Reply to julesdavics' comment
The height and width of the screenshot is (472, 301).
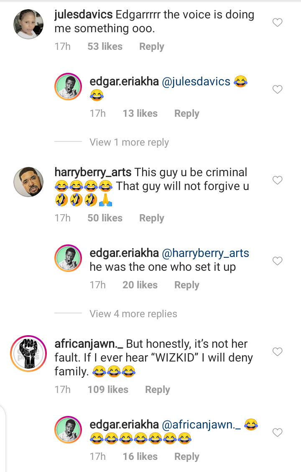(152, 46)
